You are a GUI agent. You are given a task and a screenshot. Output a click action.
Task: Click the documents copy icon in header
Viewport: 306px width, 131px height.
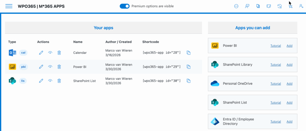[258, 6]
